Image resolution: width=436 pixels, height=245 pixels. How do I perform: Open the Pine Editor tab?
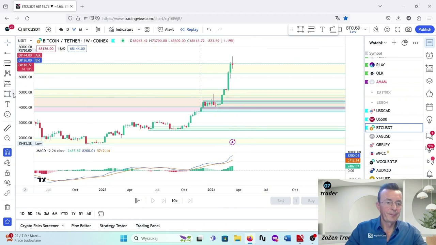click(x=81, y=226)
